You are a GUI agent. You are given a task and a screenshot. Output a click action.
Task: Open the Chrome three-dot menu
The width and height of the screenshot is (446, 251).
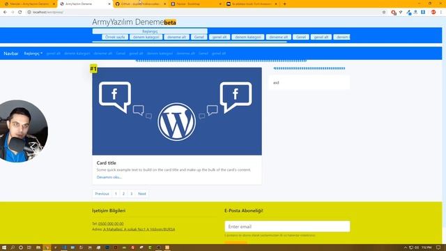click(x=441, y=13)
